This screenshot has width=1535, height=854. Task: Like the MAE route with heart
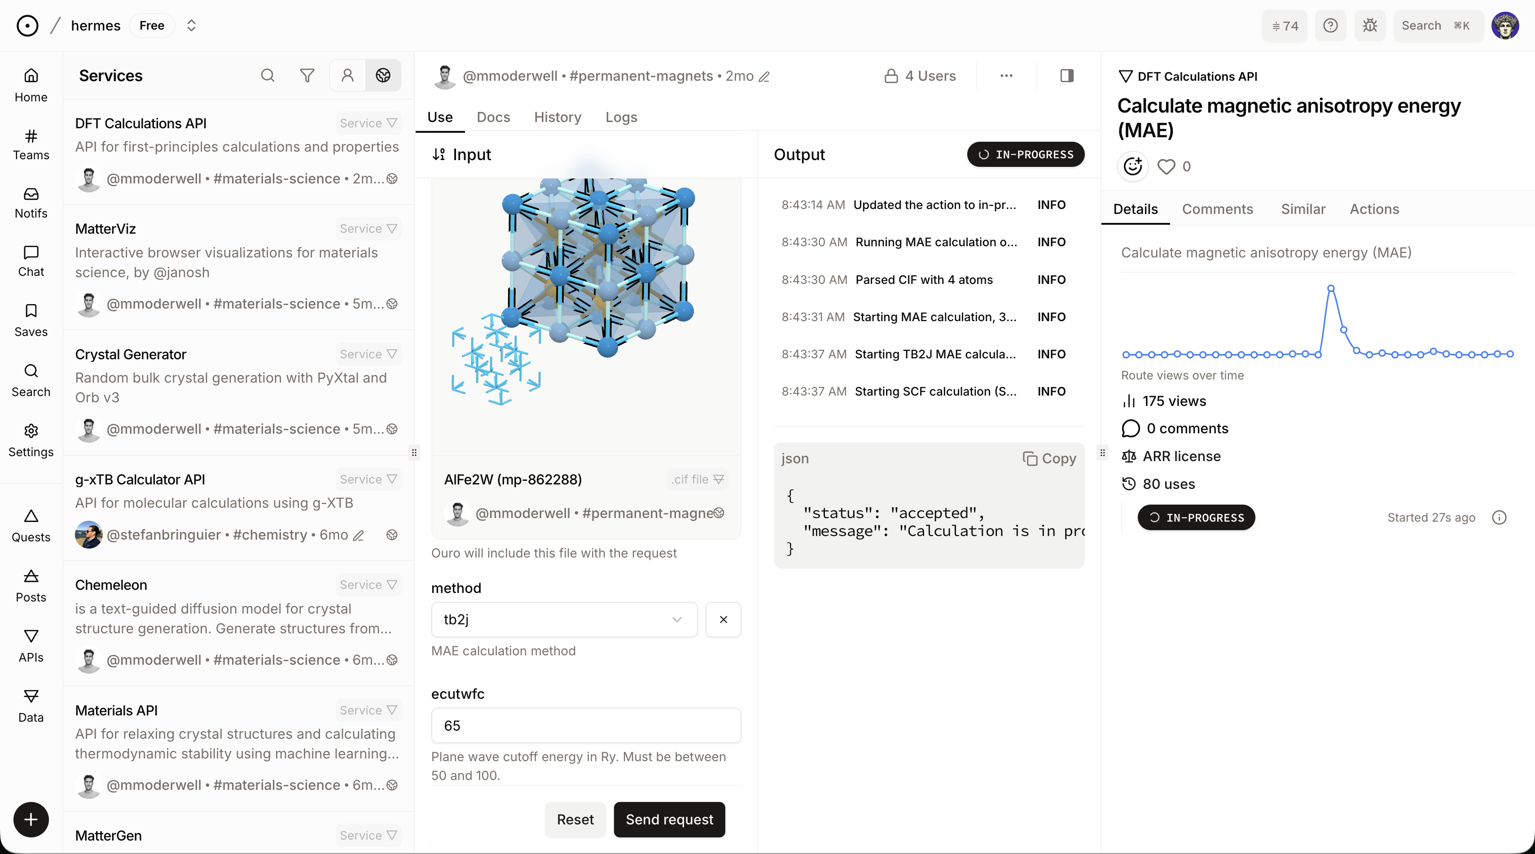[1166, 167]
